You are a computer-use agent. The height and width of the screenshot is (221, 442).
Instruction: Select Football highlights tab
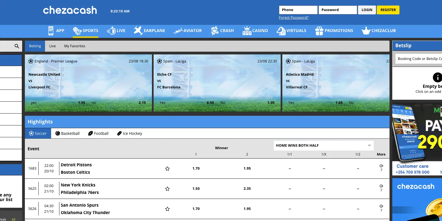click(x=98, y=133)
